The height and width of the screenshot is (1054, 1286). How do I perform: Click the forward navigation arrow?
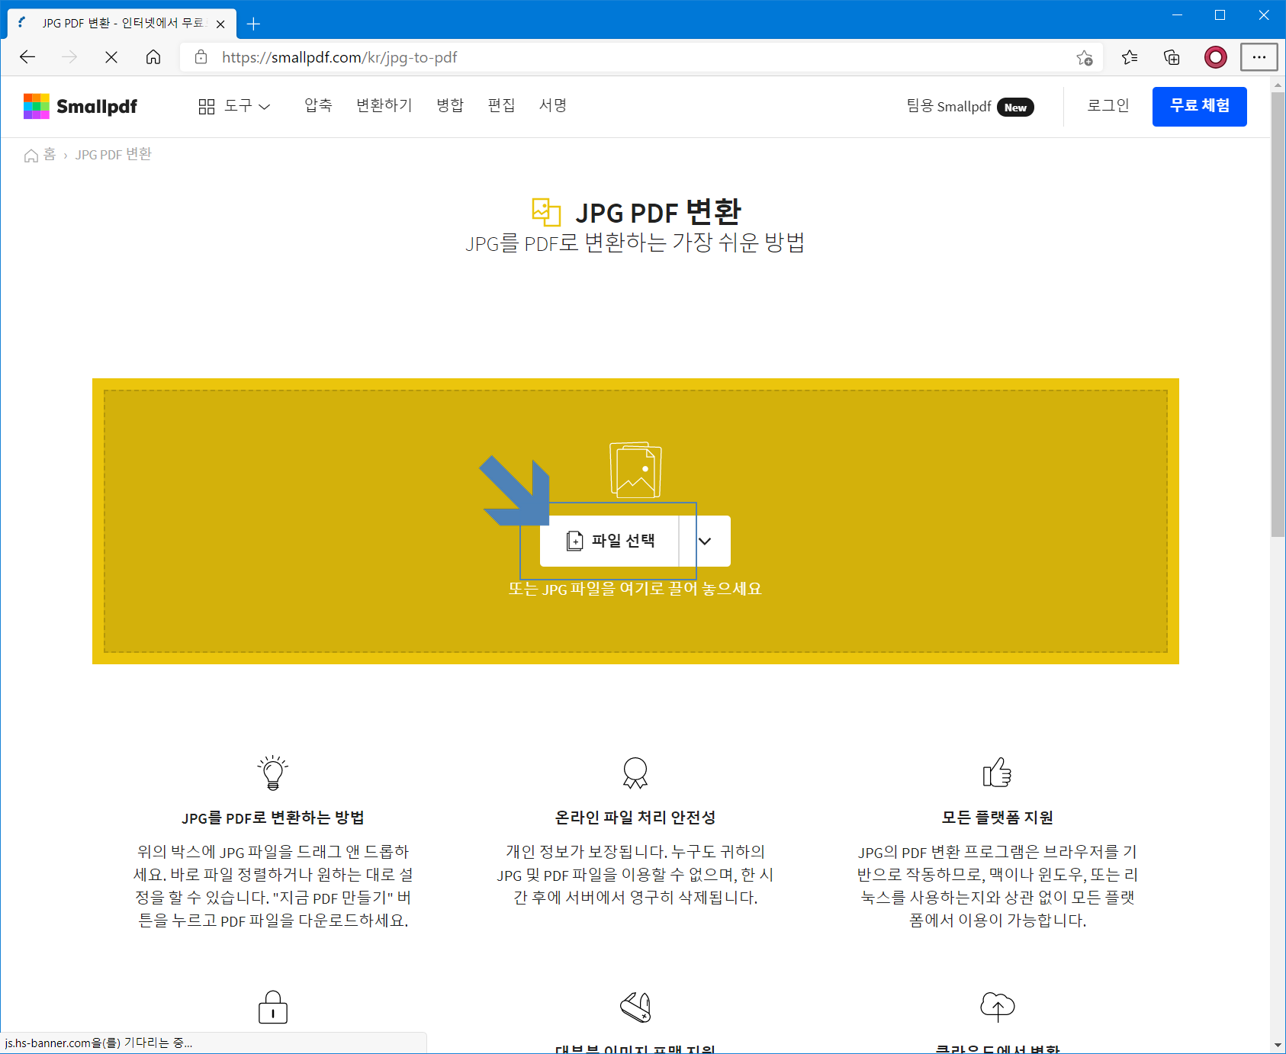coord(69,57)
